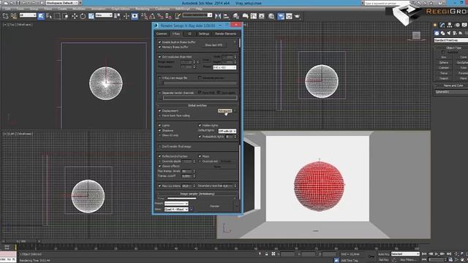Click the ViewCube in the front viewport
This screenshot has width=468, height=263.
pos(416,36)
